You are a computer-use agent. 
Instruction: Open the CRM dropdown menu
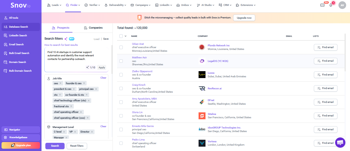[x=225, y=5]
